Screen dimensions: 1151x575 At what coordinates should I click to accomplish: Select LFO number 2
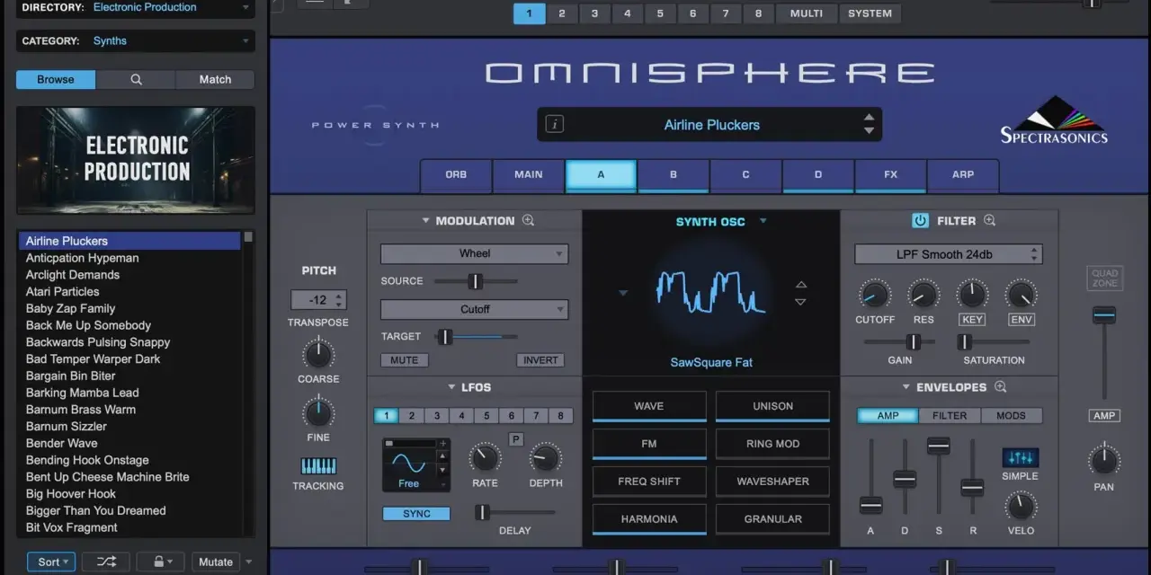(x=412, y=416)
